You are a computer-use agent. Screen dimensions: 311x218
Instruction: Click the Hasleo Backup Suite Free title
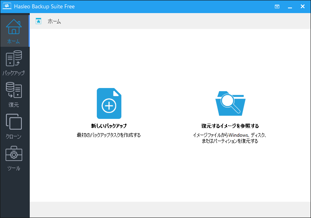pyautogui.click(x=44, y=6)
